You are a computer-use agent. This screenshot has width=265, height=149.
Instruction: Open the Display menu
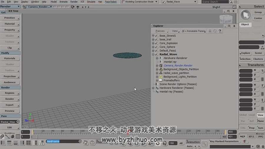tap(25, 2)
